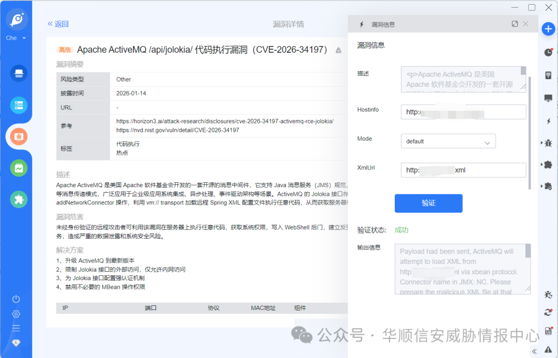The height and width of the screenshot is (358, 558).
Task: Click the bug-with-badge icon in the lower right toolbar
Action: coord(548,294)
